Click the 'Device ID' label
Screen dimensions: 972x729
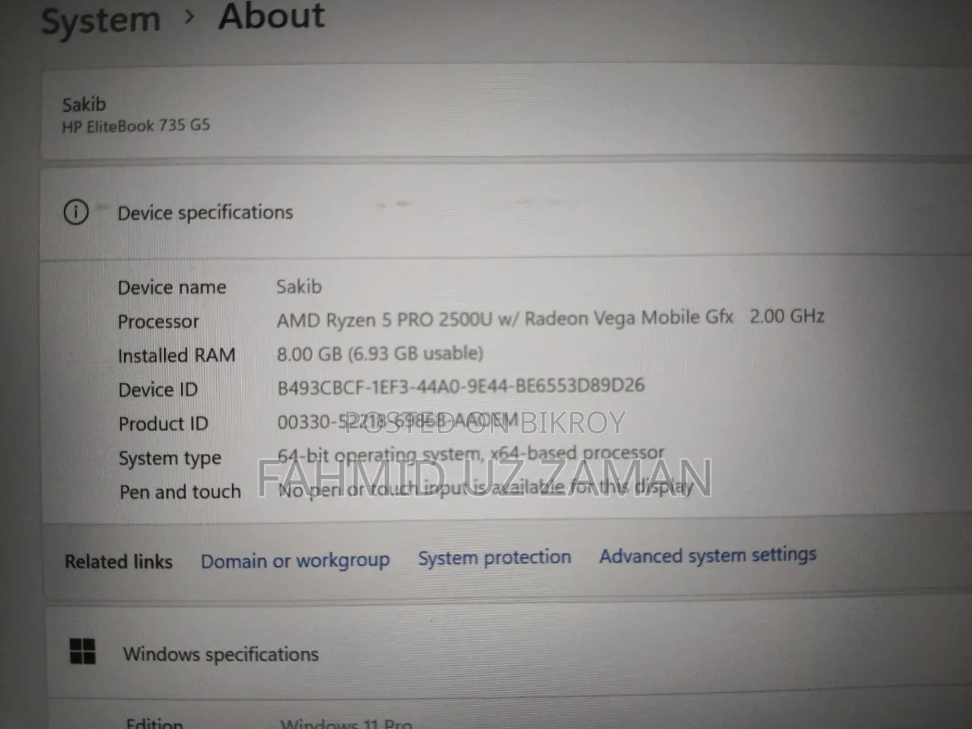tap(158, 389)
